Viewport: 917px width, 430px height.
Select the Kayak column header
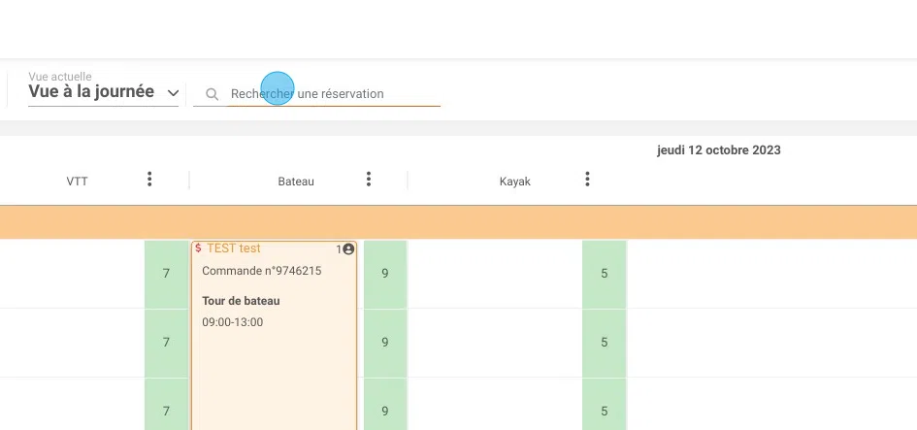[x=515, y=182]
